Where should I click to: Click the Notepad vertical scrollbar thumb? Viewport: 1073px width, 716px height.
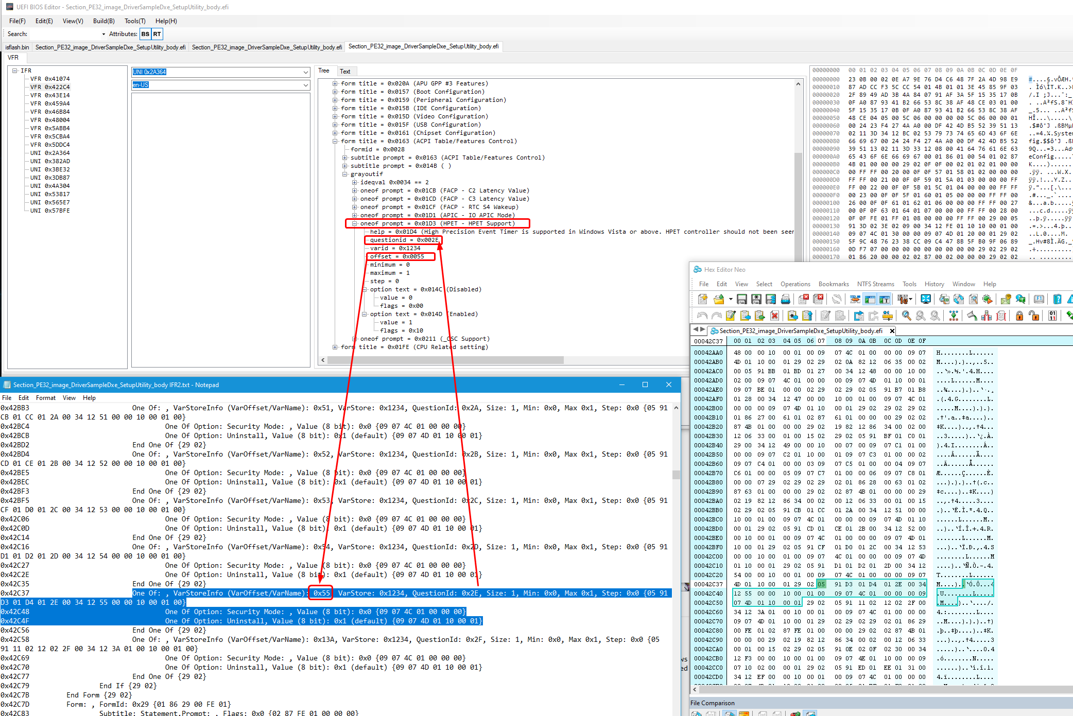(x=676, y=475)
